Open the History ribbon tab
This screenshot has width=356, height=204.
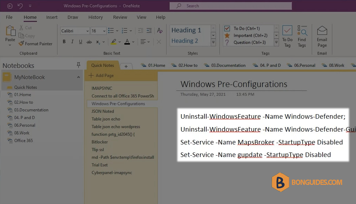95,17
